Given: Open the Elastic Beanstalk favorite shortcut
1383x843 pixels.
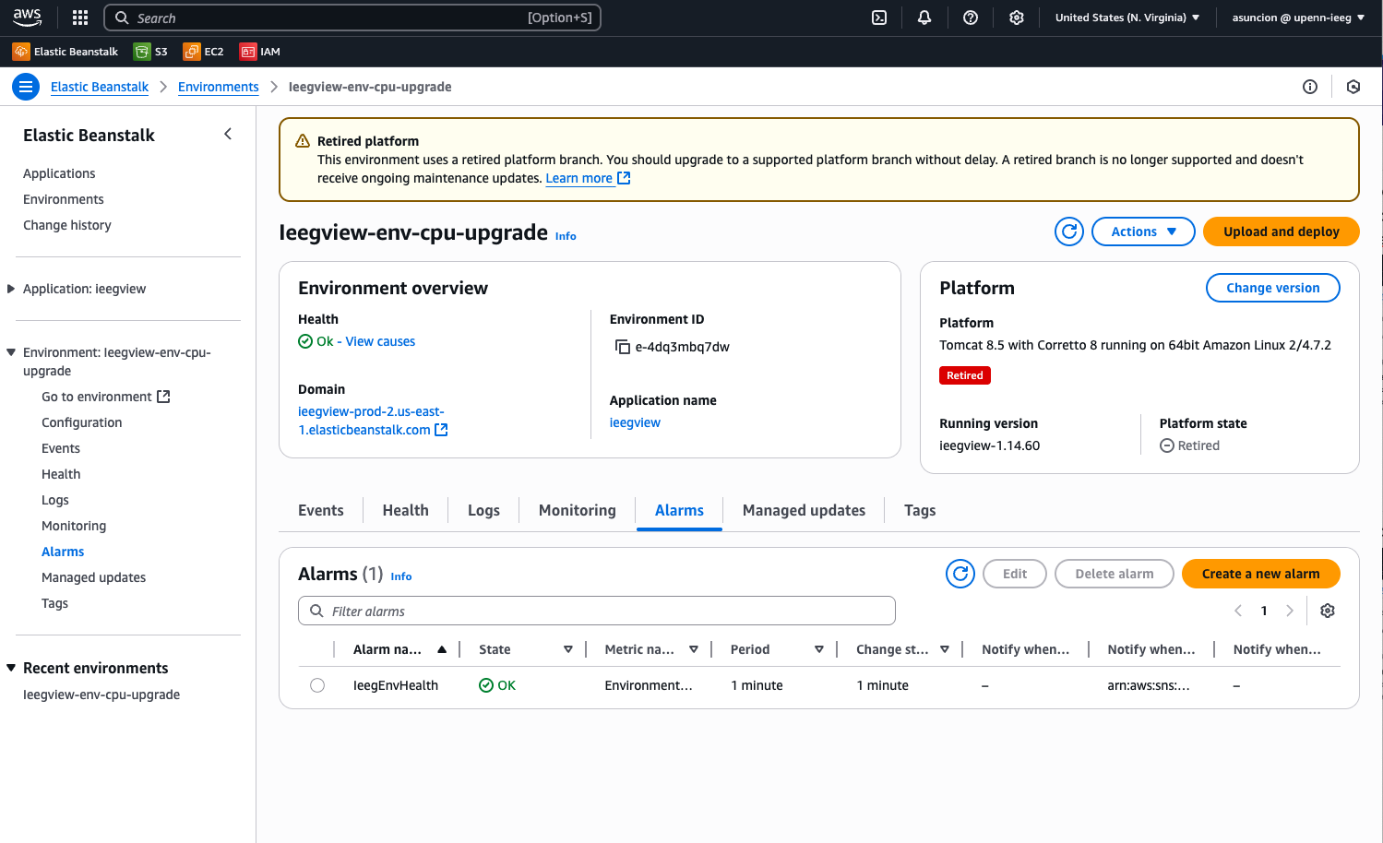Looking at the screenshot, I should tap(66, 52).
